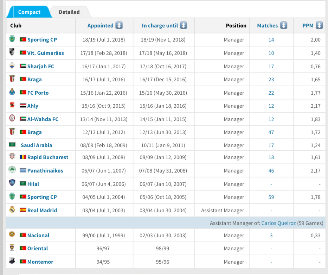The image size is (328, 275).
Task: Sort the PPM column with arrows
Action: [319, 25]
